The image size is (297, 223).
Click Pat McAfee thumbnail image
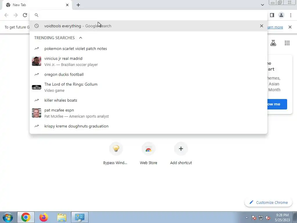pos(37,113)
